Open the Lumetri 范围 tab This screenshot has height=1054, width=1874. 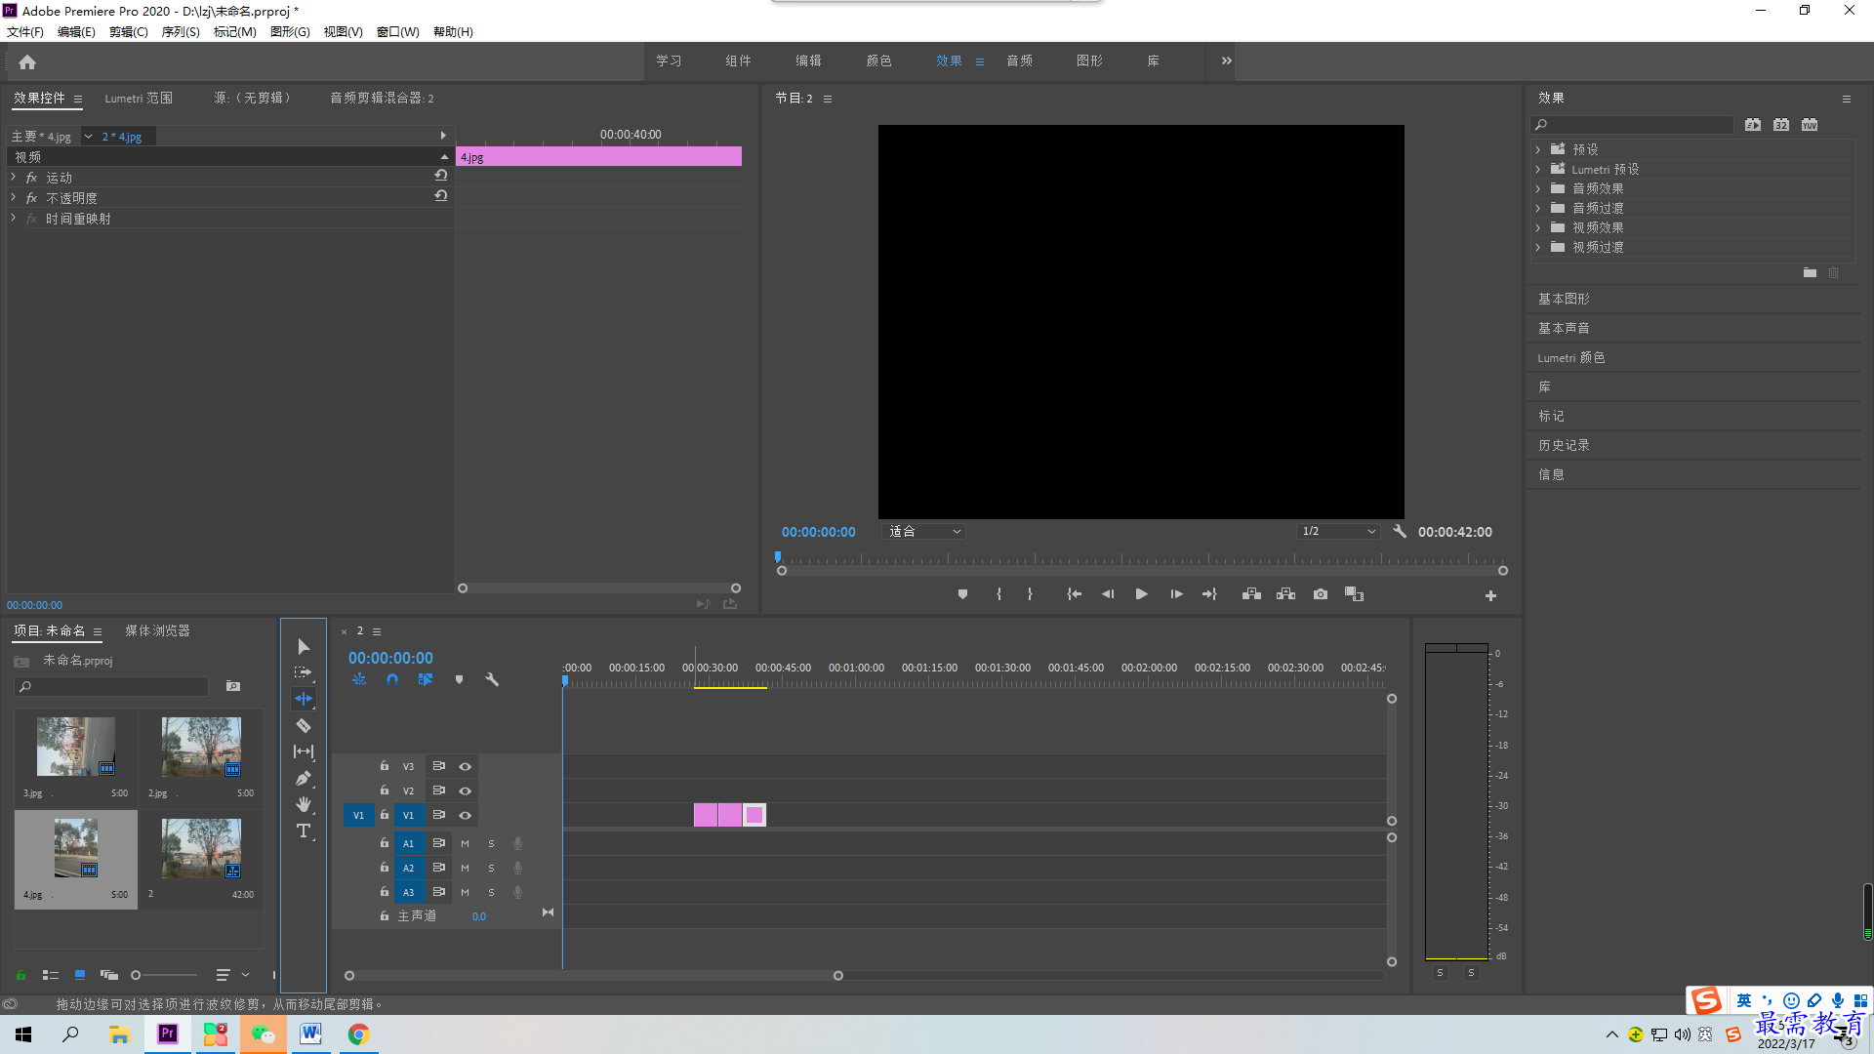pyautogui.click(x=139, y=99)
